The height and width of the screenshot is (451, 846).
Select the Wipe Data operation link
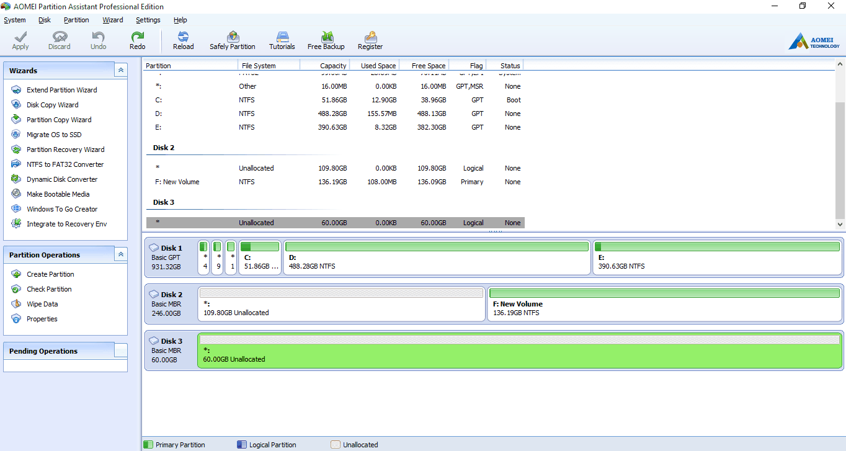(42, 304)
